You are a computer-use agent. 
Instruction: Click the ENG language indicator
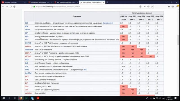point(163,98)
